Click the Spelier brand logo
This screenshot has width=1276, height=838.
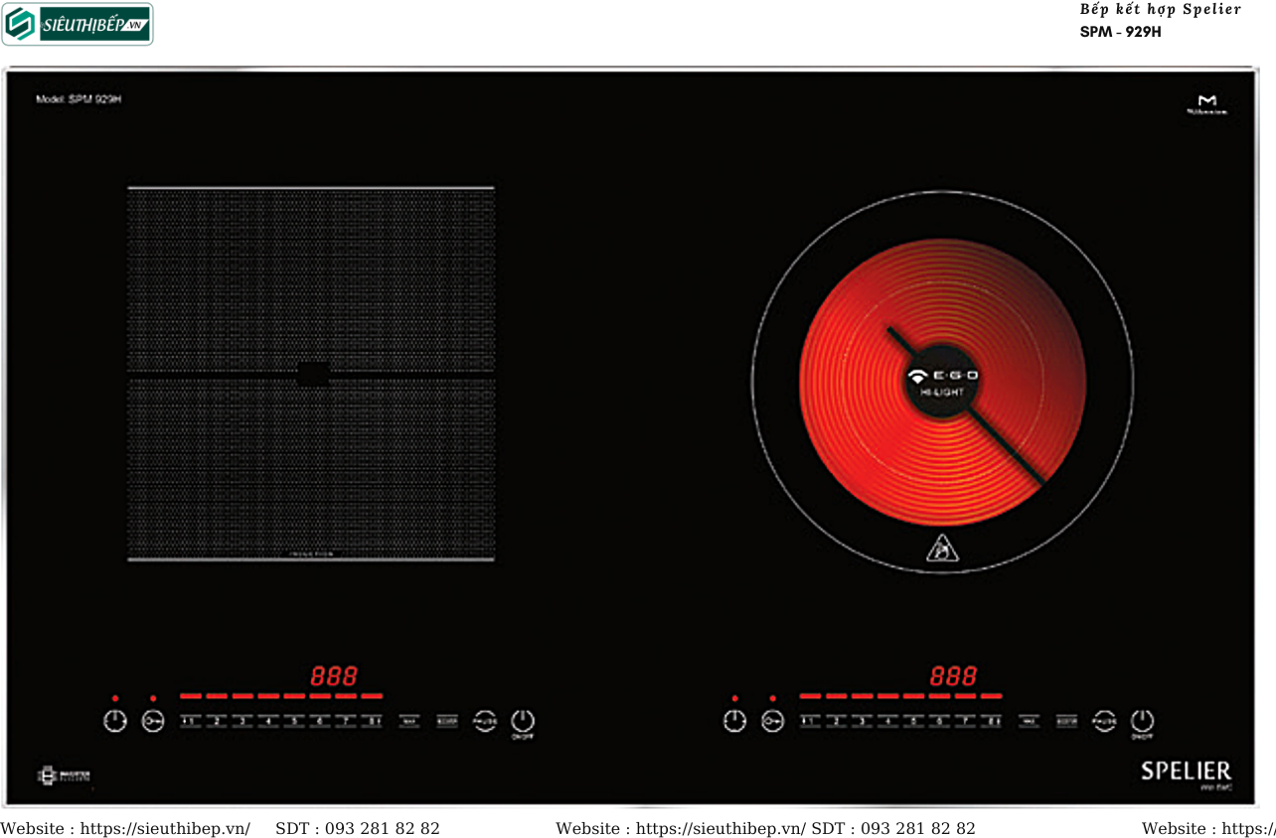(1186, 771)
